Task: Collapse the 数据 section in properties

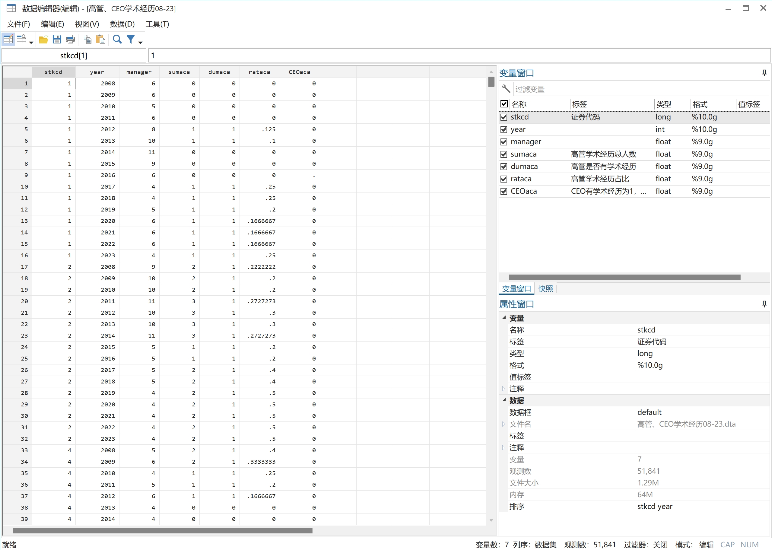Action: [x=504, y=400]
